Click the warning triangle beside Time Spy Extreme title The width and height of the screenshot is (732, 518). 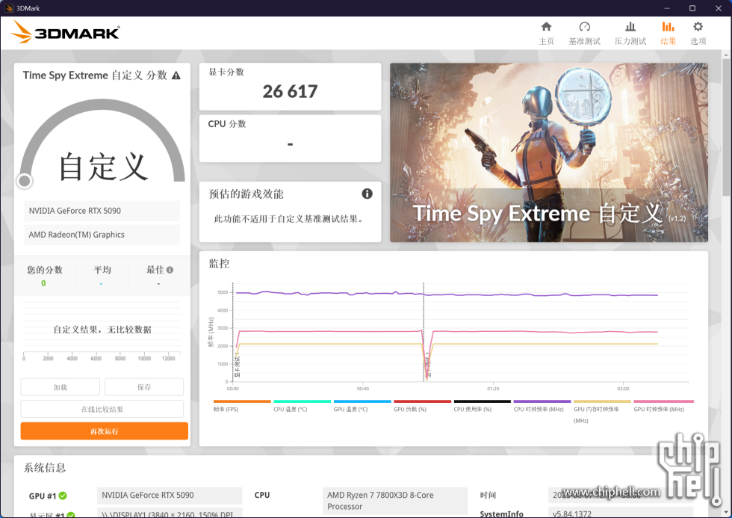click(x=176, y=75)
